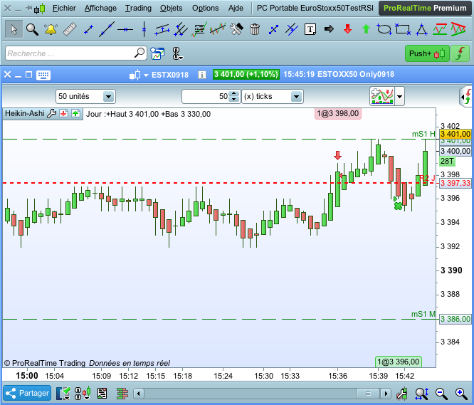The image size is (474, 405).
Task: Click the green up arrow beside Heikin-Ashi
Action: 75,114
